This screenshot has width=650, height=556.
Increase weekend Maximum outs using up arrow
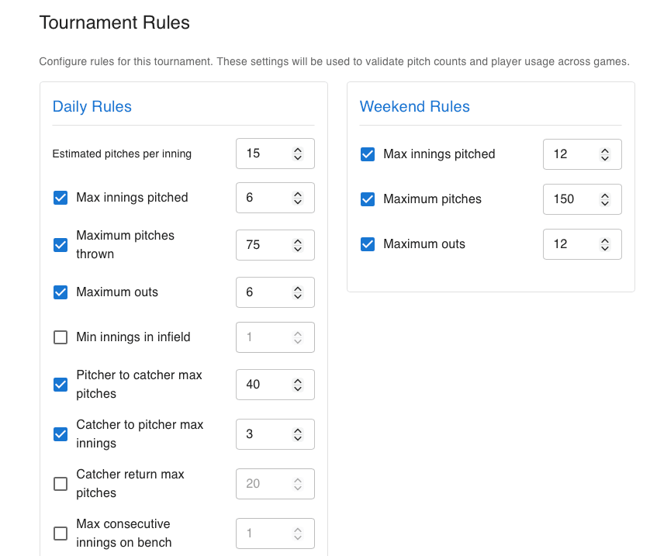606,240
